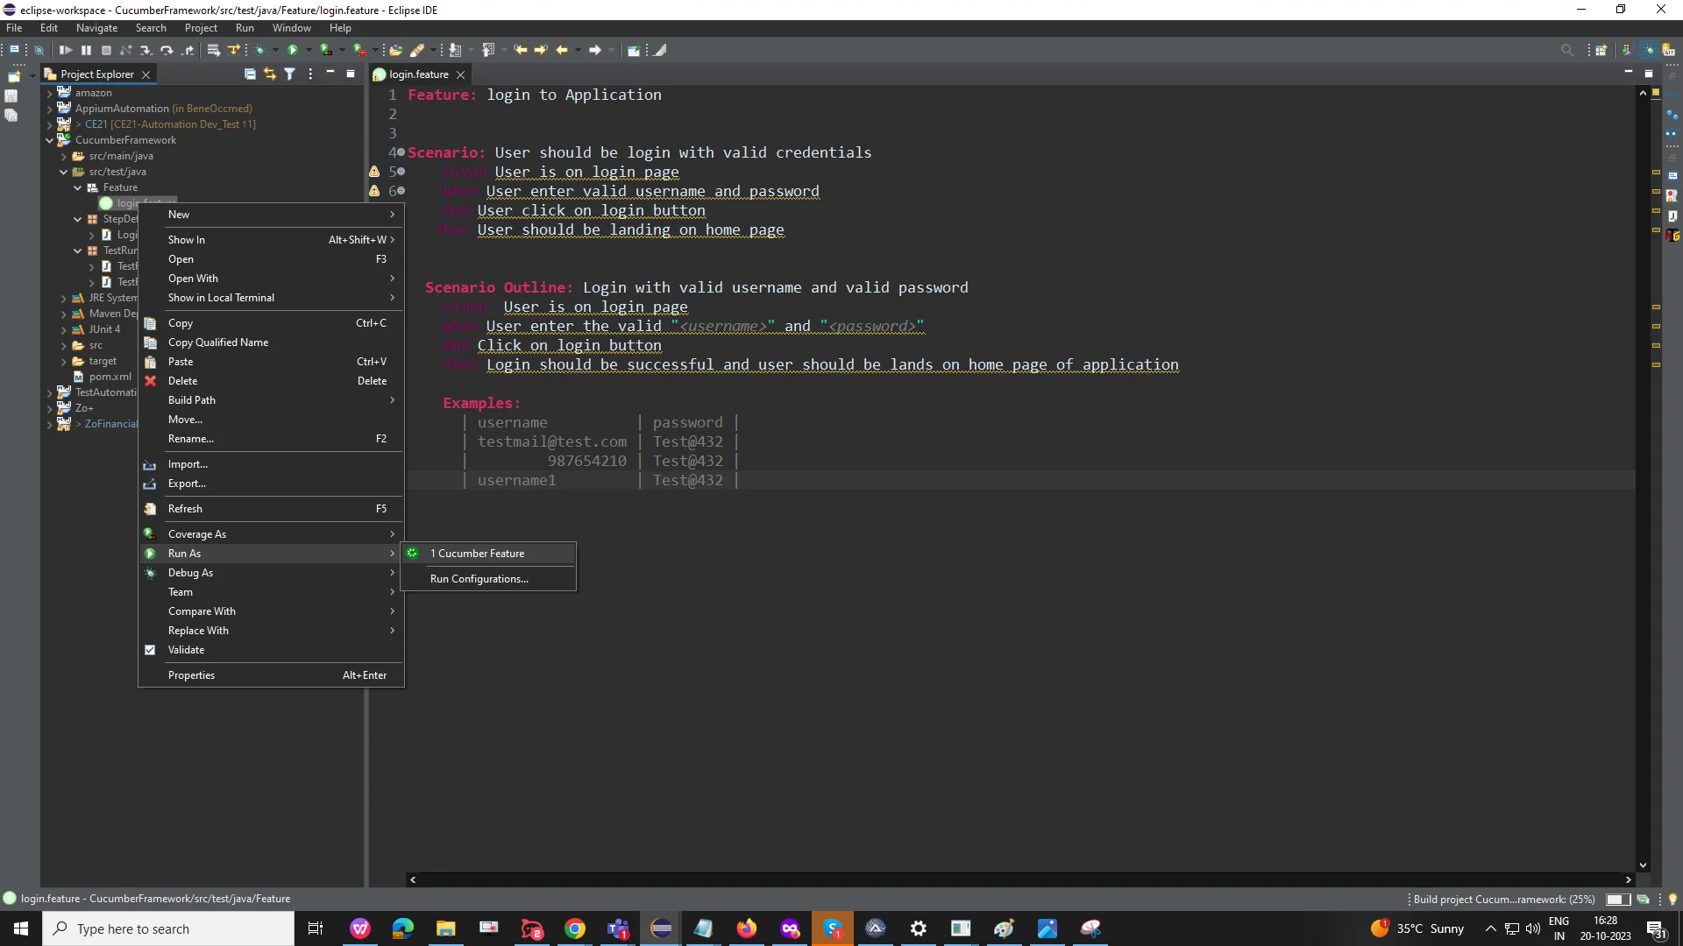Viewport: 1683px width, 946px height.
Task: Open the Navigate menu
Action: (x=96, y=28)
